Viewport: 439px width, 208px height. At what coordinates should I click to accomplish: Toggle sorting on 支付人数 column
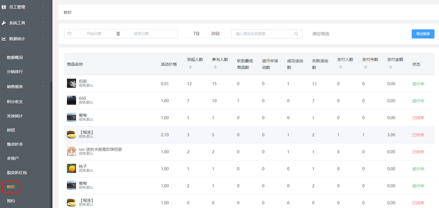tap(340, 67)
